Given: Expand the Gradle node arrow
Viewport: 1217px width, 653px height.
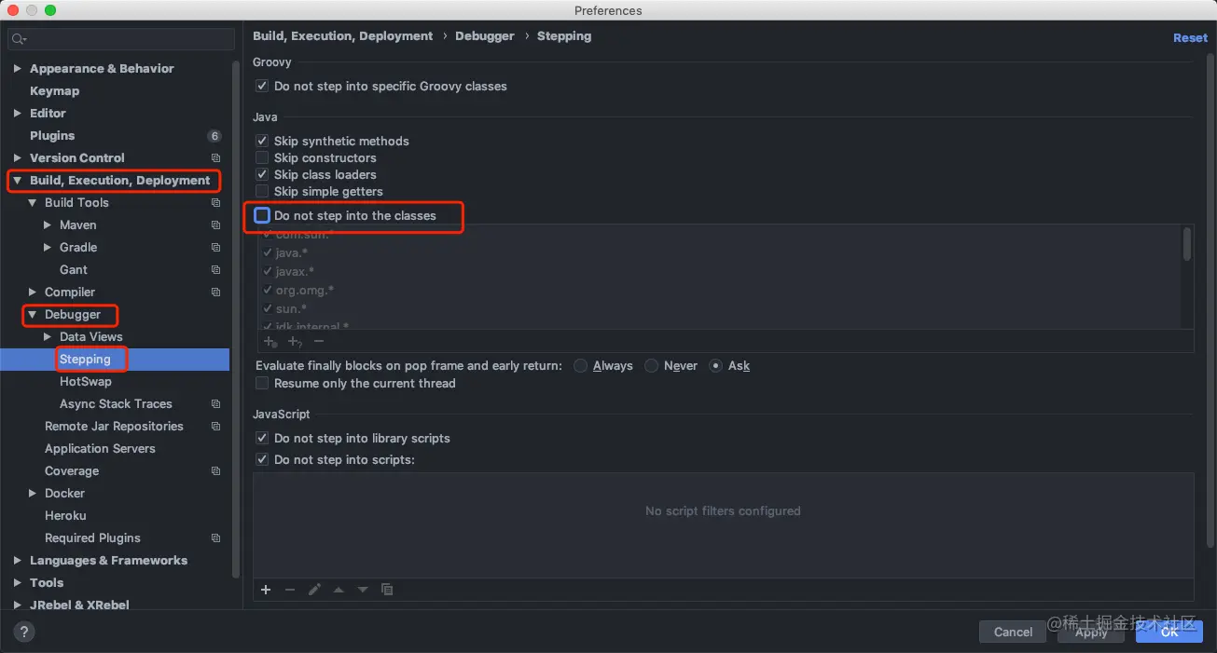Looking at the screenshot, I should (48, 248).
